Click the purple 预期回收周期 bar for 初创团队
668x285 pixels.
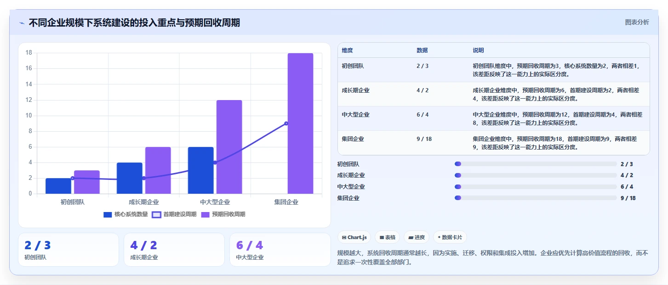coord(87,182)
